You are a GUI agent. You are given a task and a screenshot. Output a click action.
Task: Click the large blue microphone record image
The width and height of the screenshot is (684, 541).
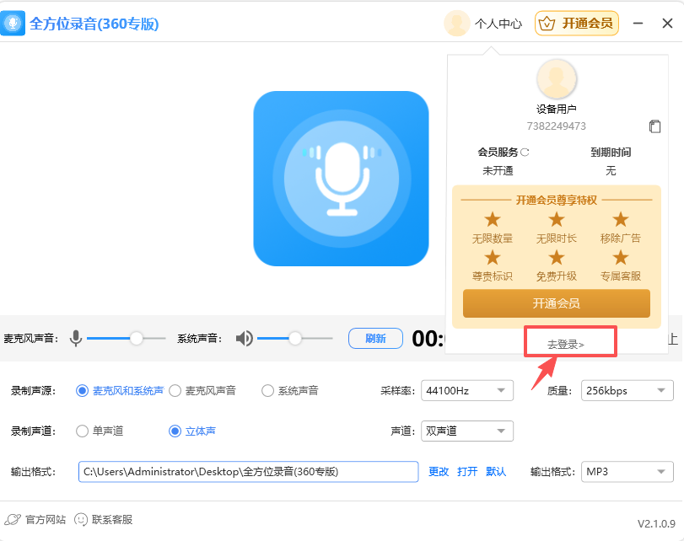pos(341,179)
